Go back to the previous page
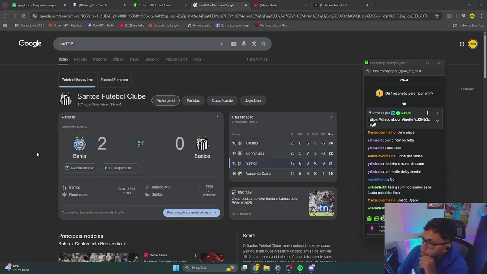 coord(5,16)
